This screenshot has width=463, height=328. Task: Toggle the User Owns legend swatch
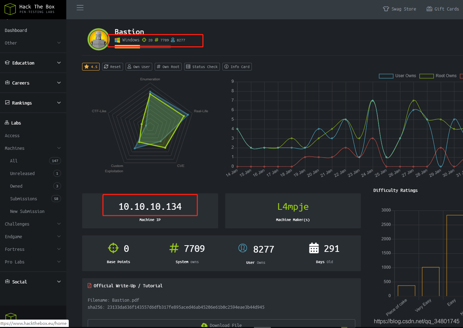point(386,76)
